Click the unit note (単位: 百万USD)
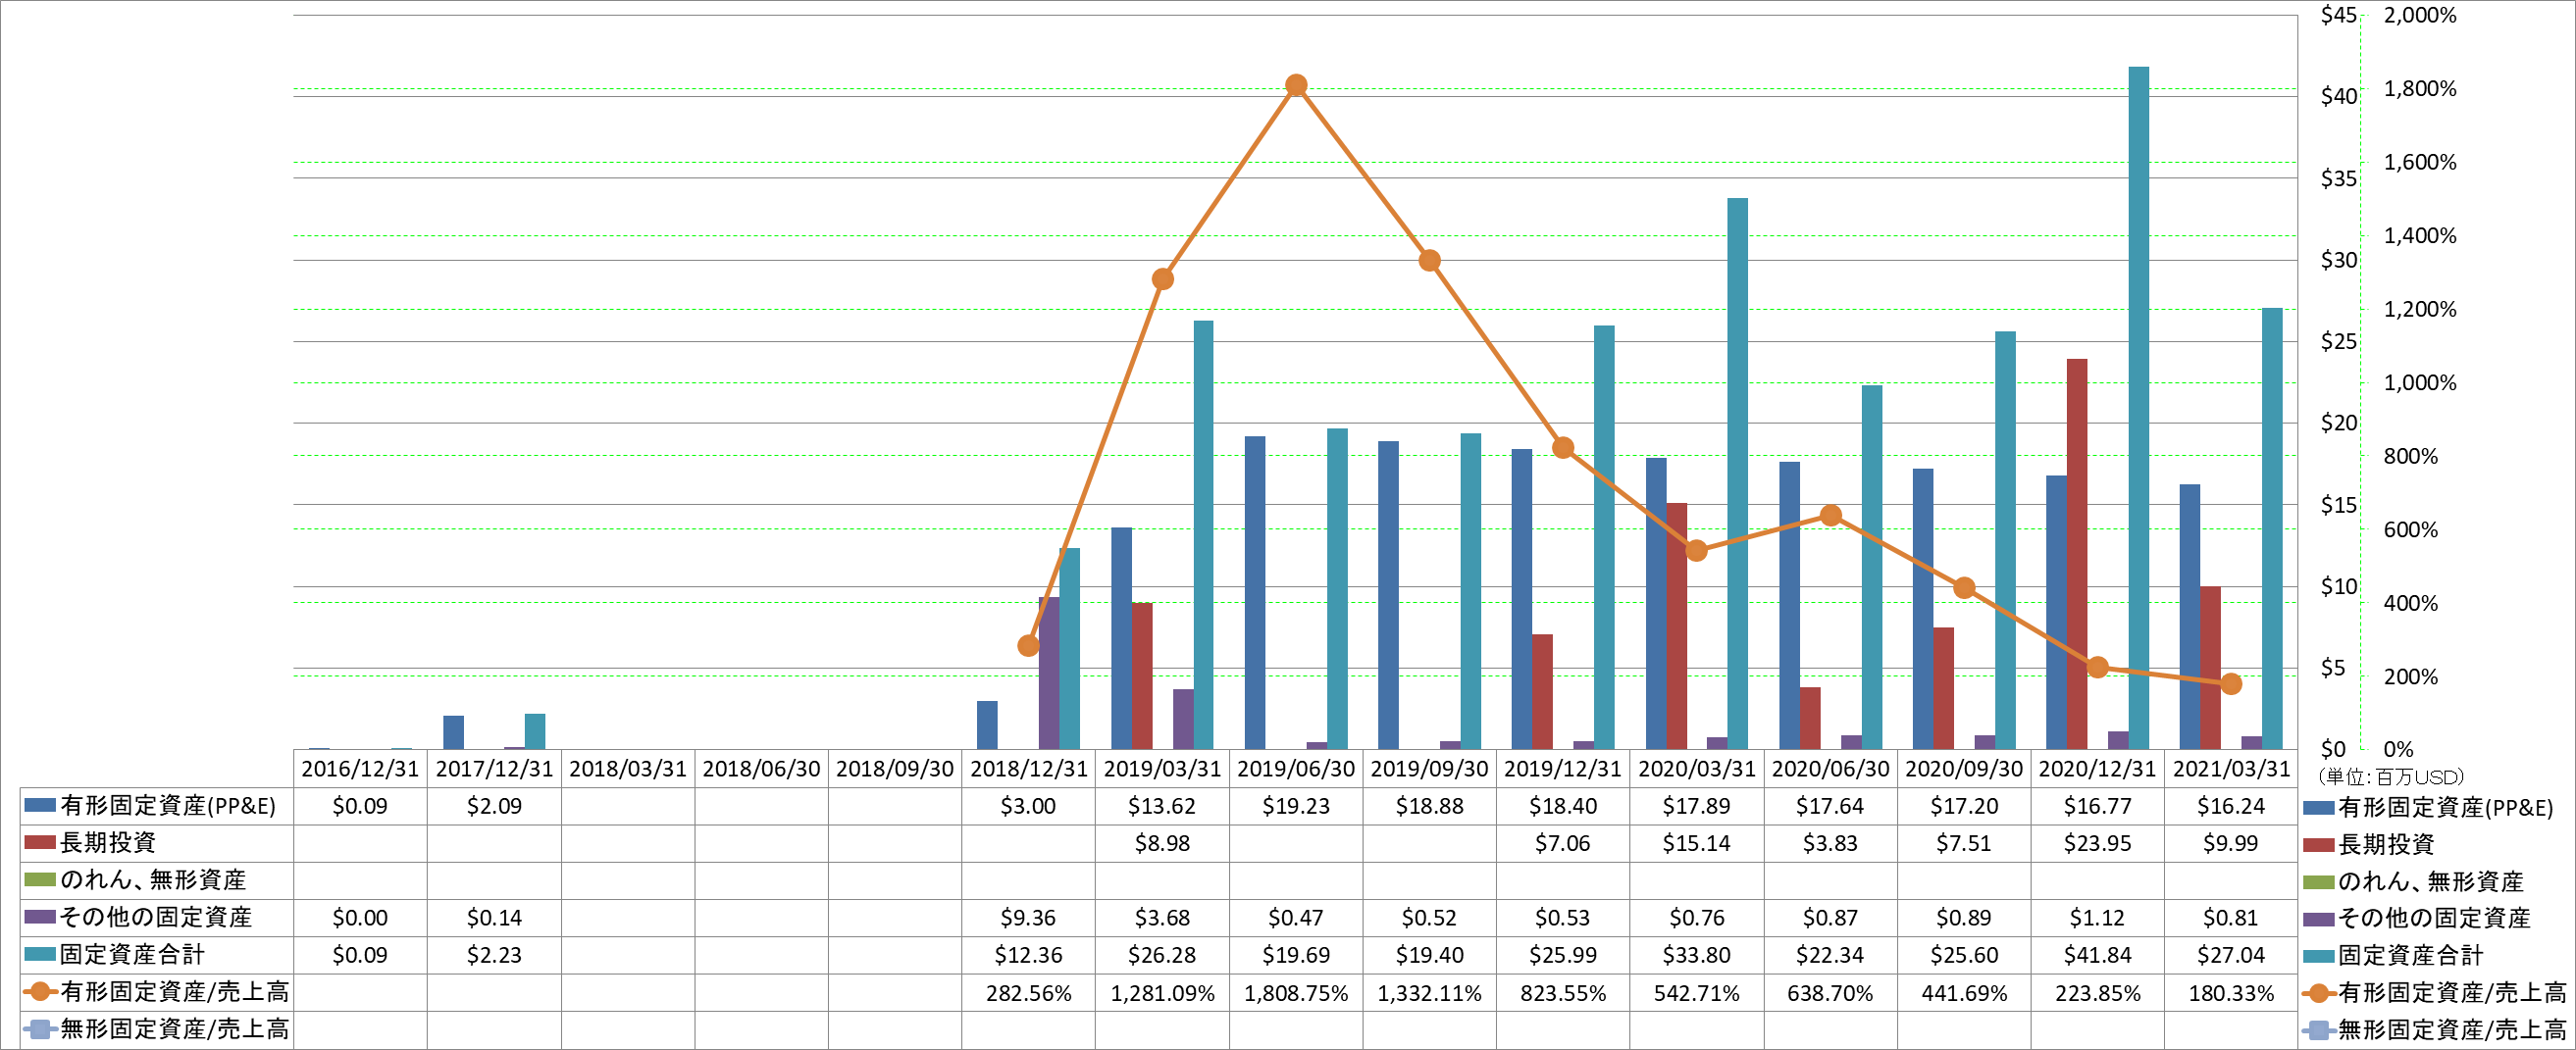 2391,776
